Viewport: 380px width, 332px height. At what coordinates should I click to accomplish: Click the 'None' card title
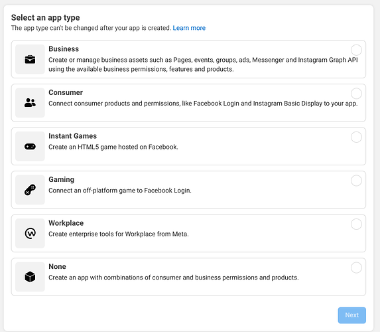[57, 266]
